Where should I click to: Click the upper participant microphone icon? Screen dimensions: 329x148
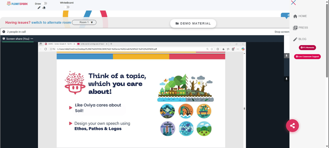pyautogui.click(x=287, y=56)
